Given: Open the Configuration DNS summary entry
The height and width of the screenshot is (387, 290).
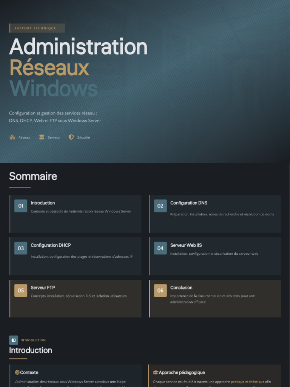Looking at the screenshot, I should (215, 214).
